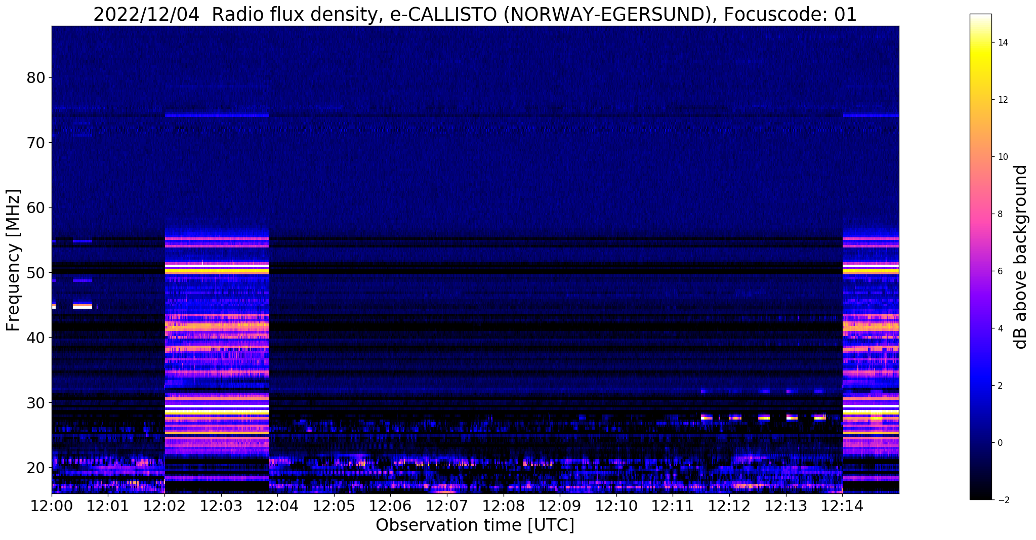Click the 80 MHz frequency tick label

35,77
